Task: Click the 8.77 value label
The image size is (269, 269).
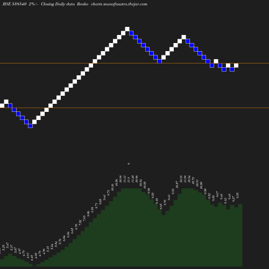Action: pyautogui.click(x=96, y=206)
